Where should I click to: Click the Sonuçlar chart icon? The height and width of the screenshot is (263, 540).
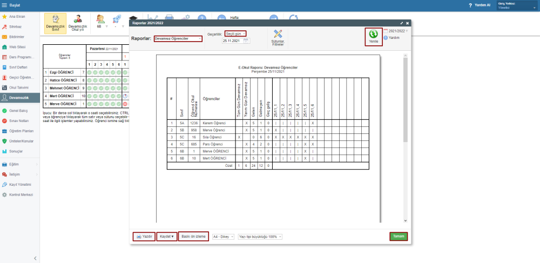(4, 151)
